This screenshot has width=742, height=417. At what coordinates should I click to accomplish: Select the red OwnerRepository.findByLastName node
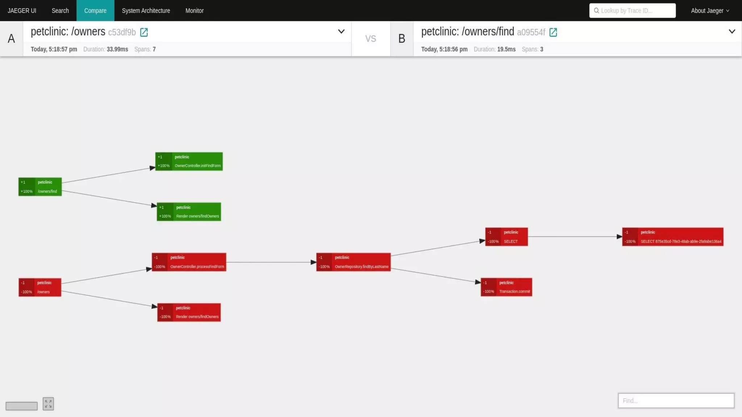click(x=353, y=262)
